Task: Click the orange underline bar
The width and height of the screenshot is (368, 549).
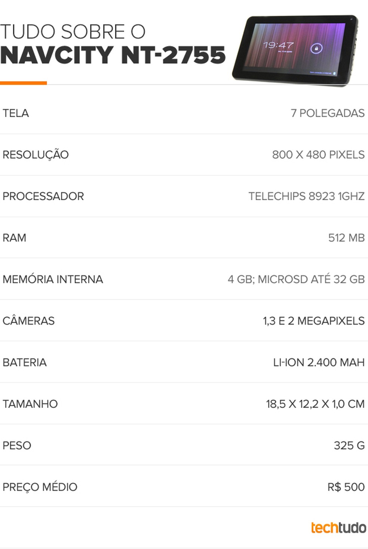Action: point(23,83)
